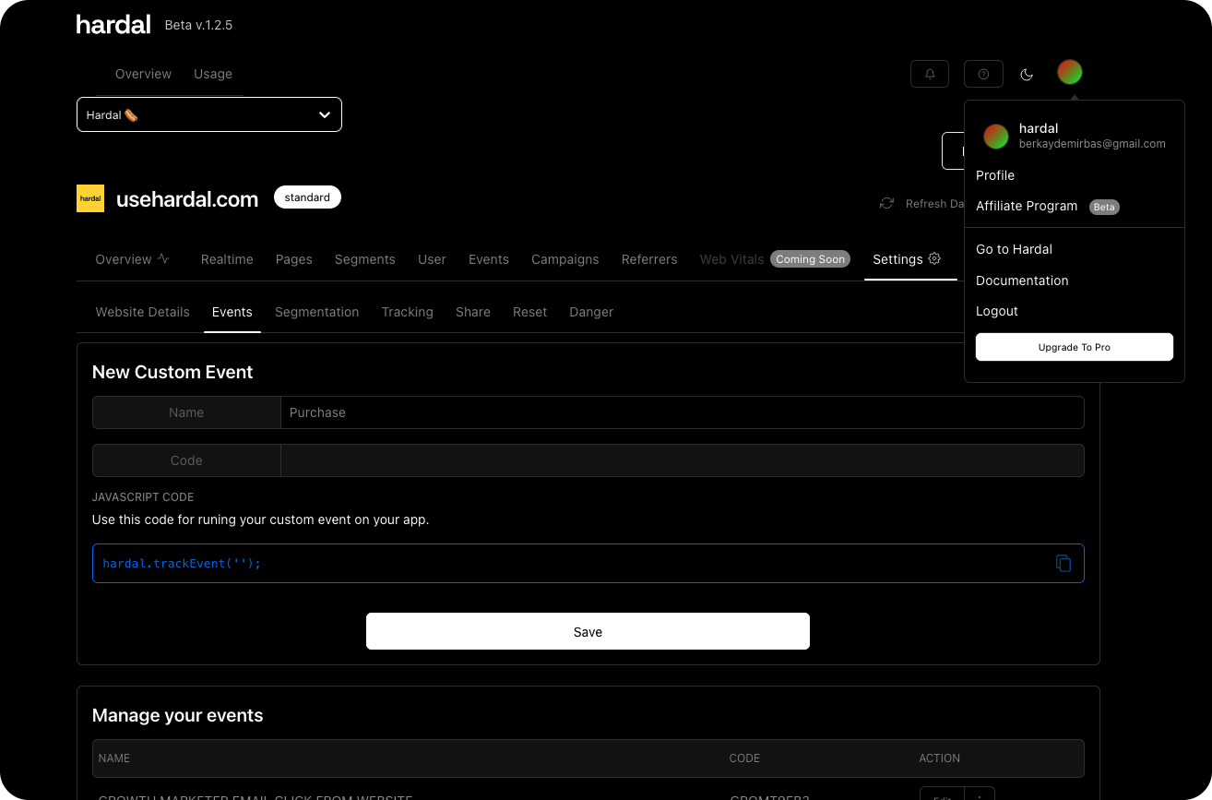Open the Campaigns tab
1212x800 pixels.
click(x=565, y=259)
